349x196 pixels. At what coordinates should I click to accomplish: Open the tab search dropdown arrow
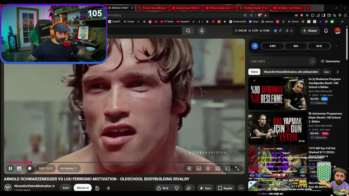pyautogui.click(x=321, y=8)
